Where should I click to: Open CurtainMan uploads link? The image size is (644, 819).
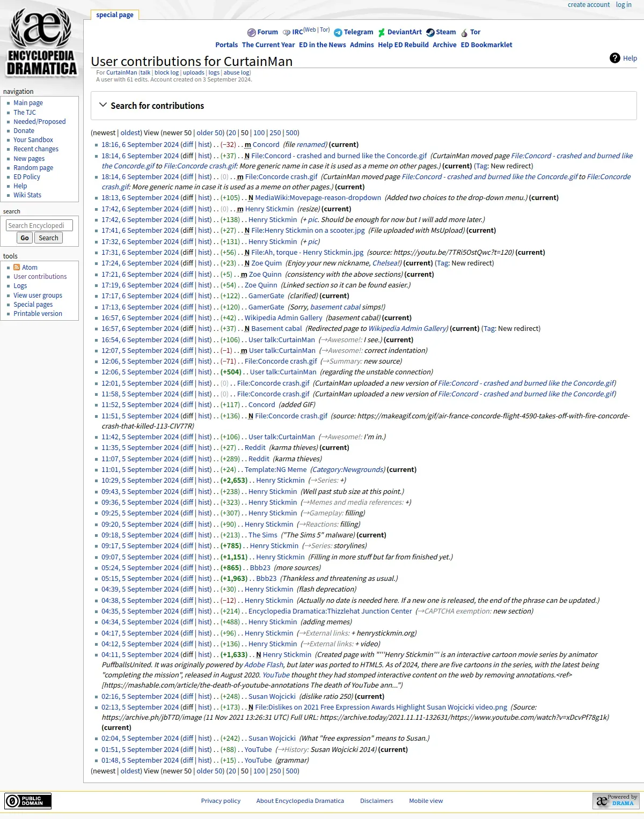pos(193,72)
